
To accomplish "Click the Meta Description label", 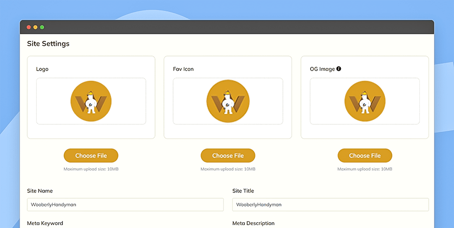I will click(x=254, y=223).
